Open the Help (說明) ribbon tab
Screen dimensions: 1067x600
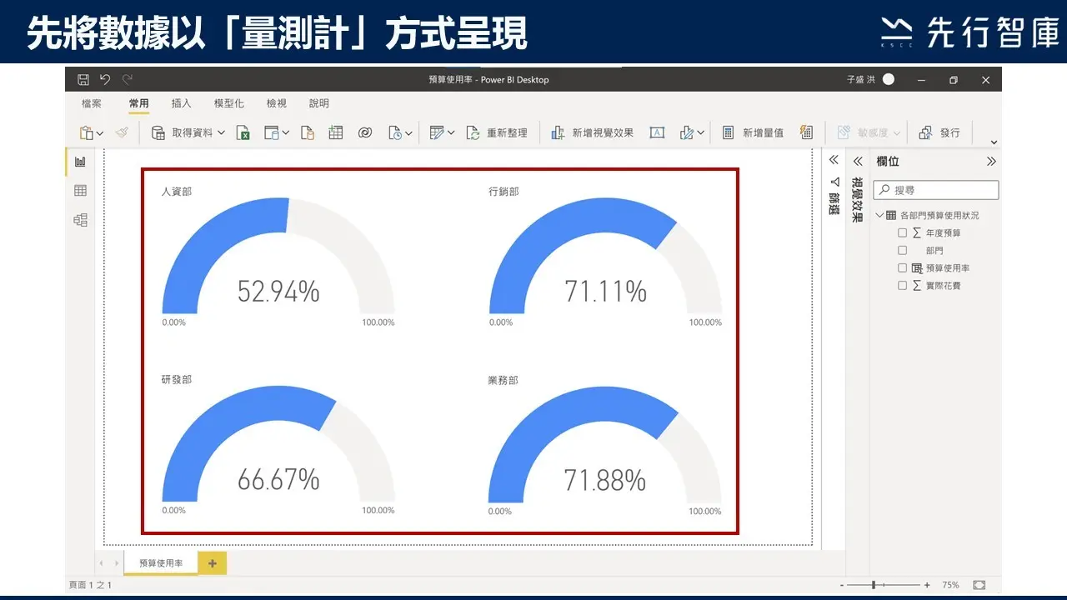[x=319, y=103]
